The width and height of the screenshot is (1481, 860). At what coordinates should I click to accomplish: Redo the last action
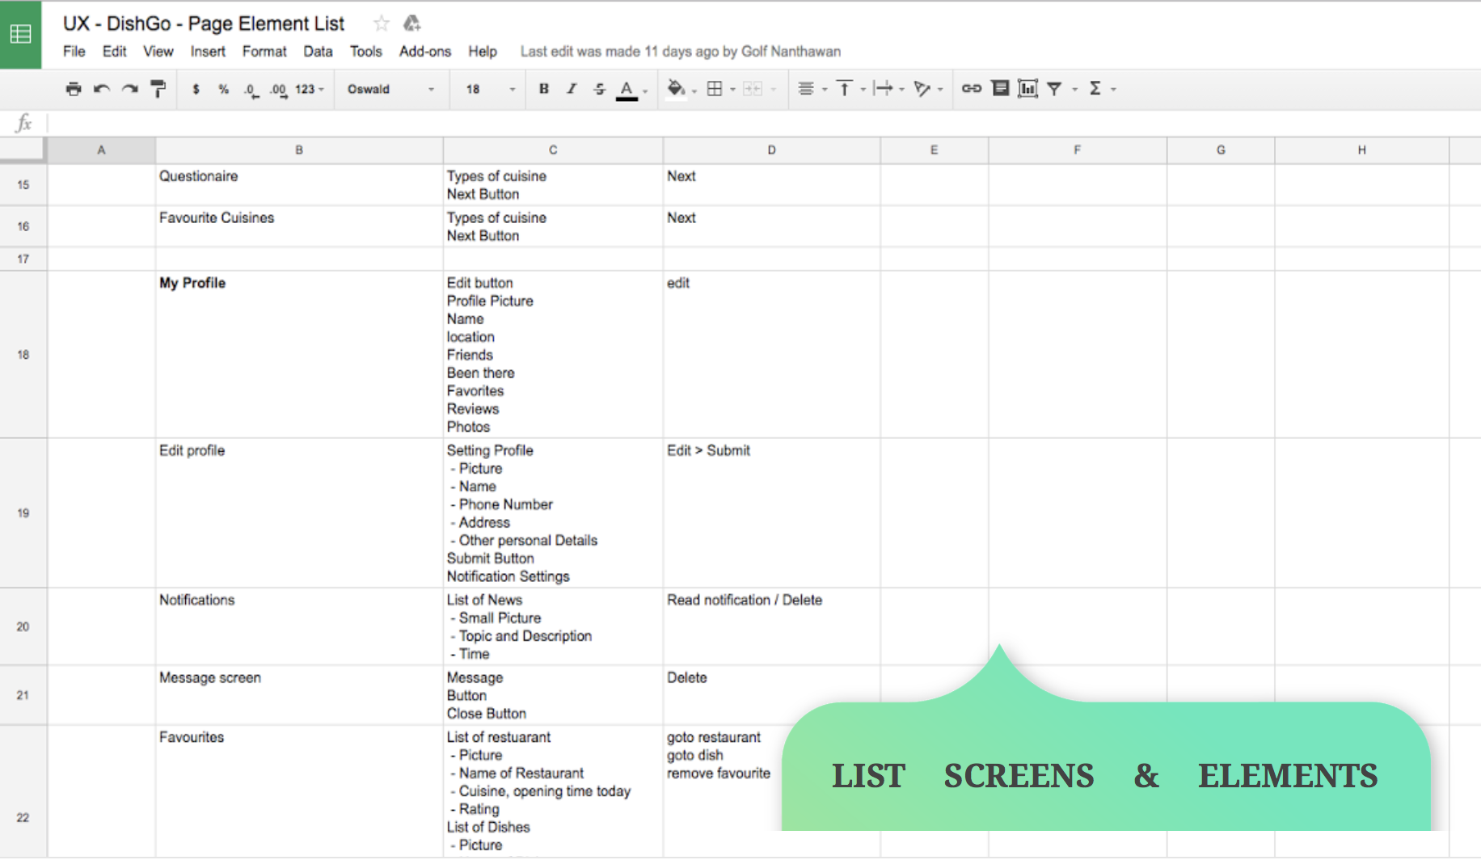click(130, 89)
